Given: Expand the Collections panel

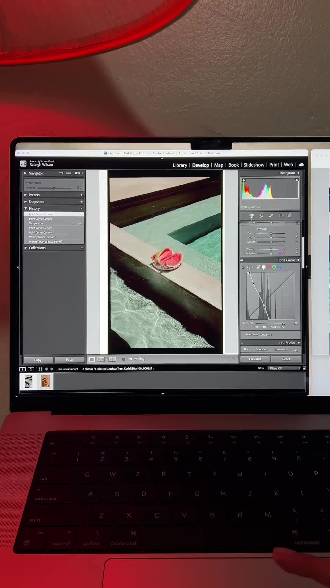Looking at the screenshot, I should (26, 248).
